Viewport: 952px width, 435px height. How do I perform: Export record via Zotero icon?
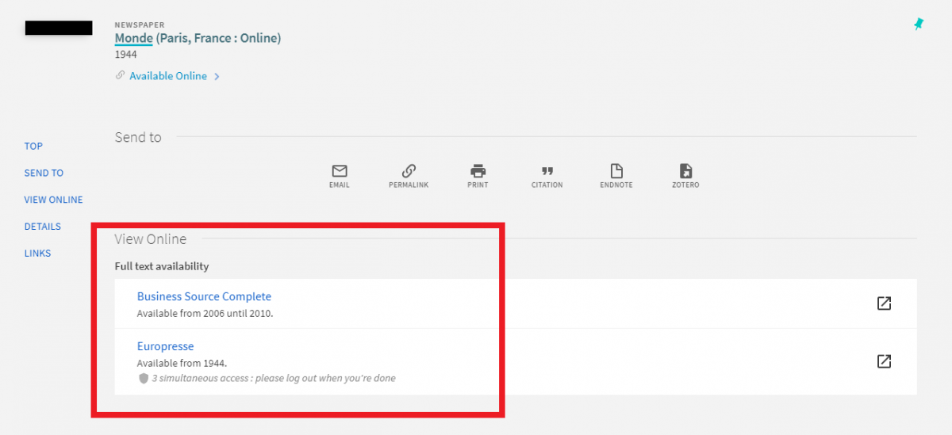685,171
